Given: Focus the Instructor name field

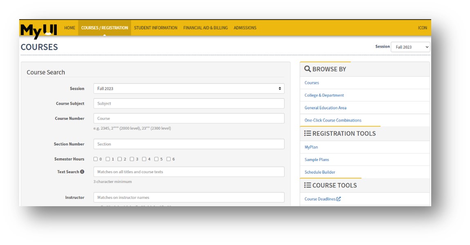Looking at the screenshot, I should (x=189, y=198).
